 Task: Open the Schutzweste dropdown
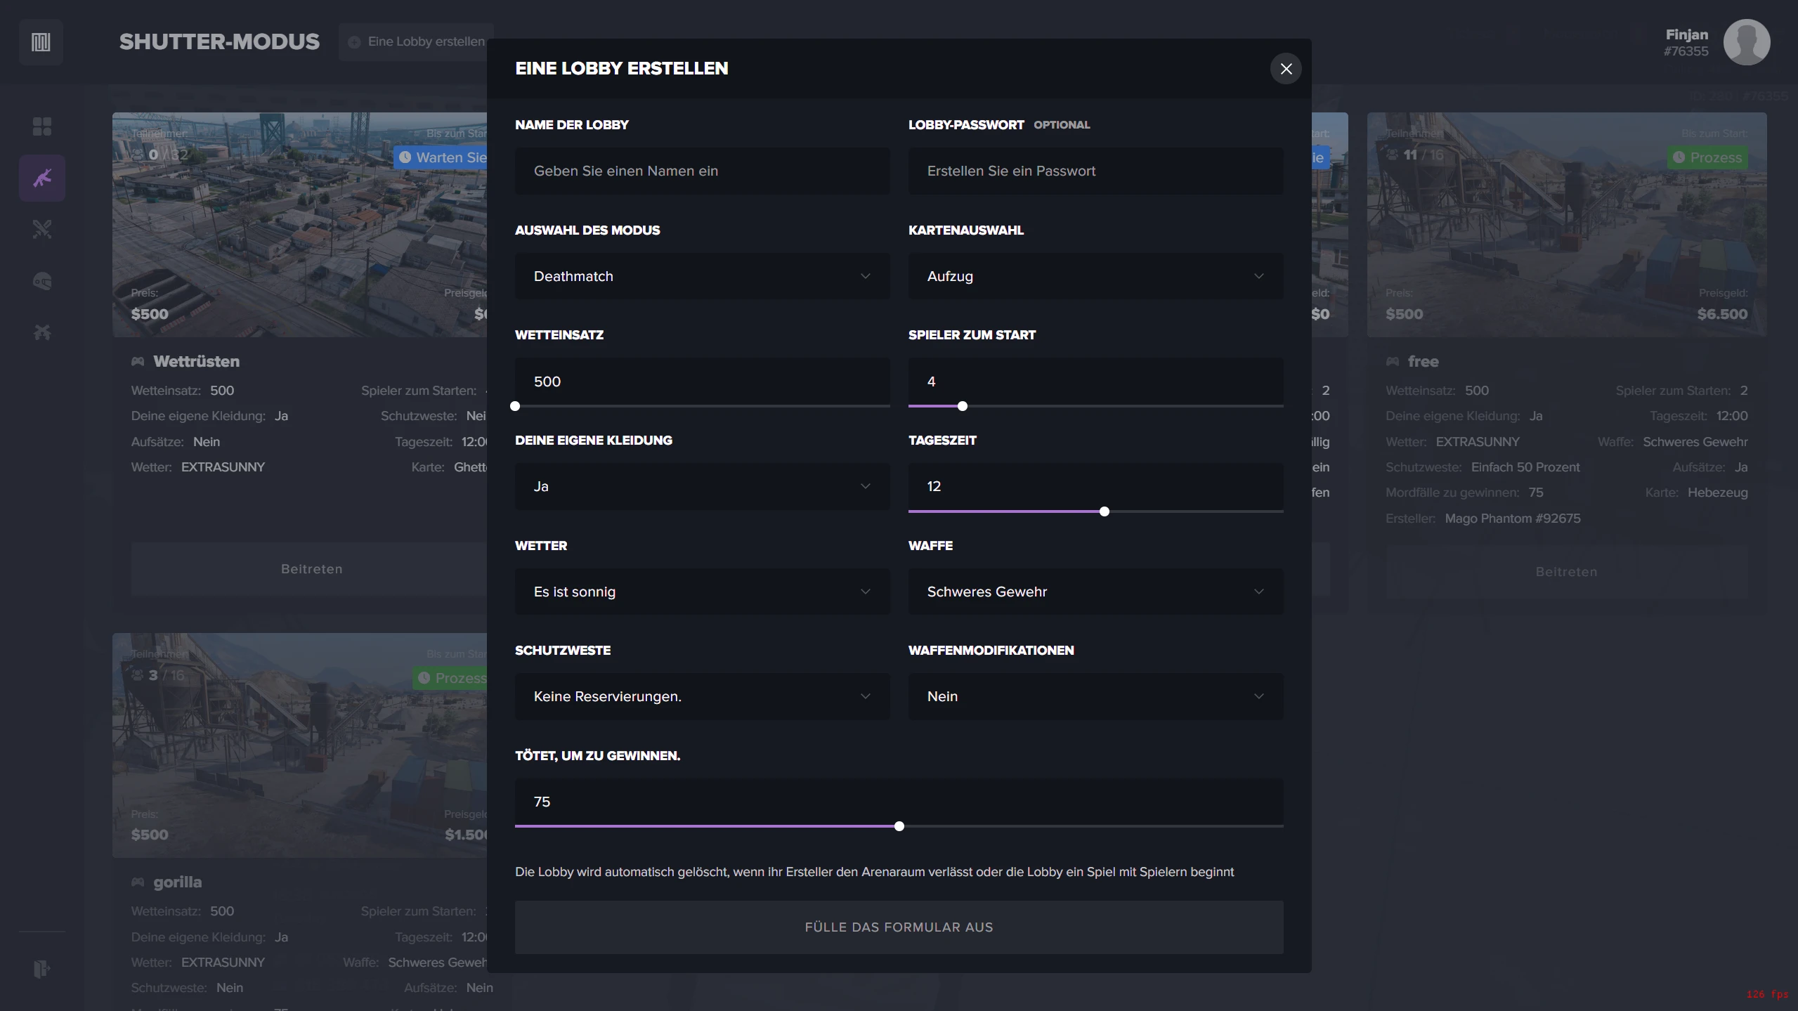pyautogui.click(x=702, y=696)
